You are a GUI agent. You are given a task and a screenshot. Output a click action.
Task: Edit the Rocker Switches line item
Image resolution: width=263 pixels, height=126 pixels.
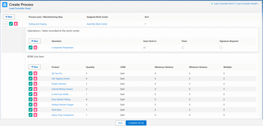coord(31,84)
